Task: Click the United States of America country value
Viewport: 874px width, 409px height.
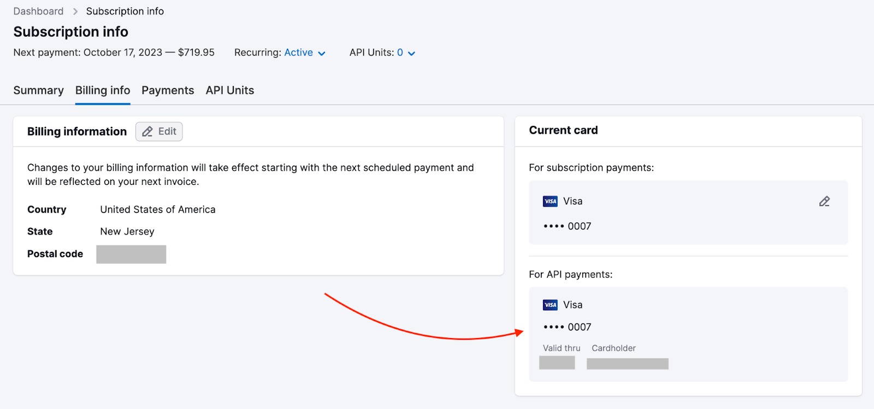Action: [x=158, y=209]
